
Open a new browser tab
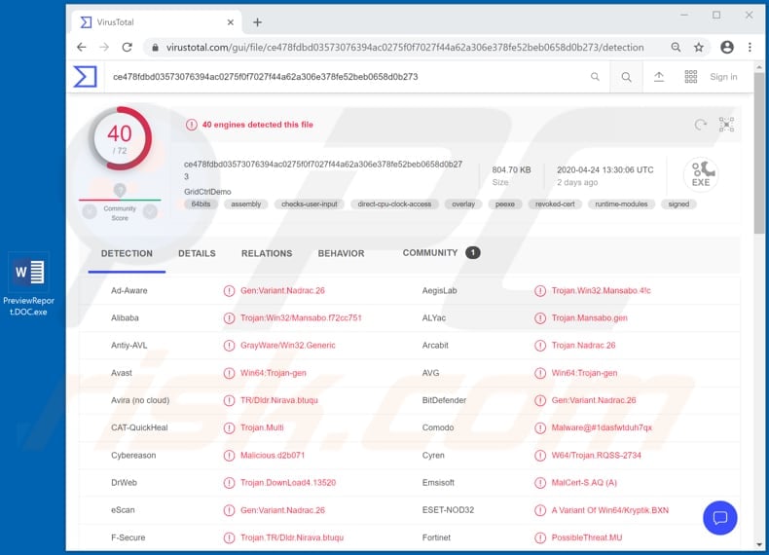point(257,22)
